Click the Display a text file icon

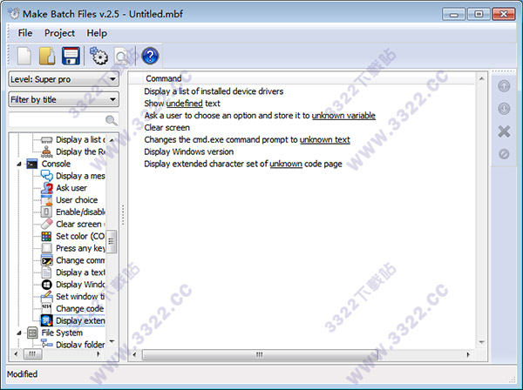(x=46, y=272)
